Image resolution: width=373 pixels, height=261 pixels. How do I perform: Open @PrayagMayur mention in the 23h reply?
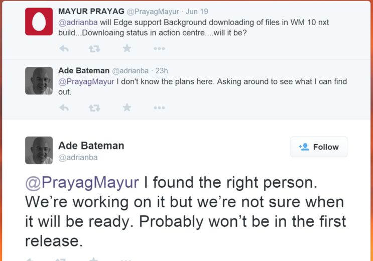[86, 82]
